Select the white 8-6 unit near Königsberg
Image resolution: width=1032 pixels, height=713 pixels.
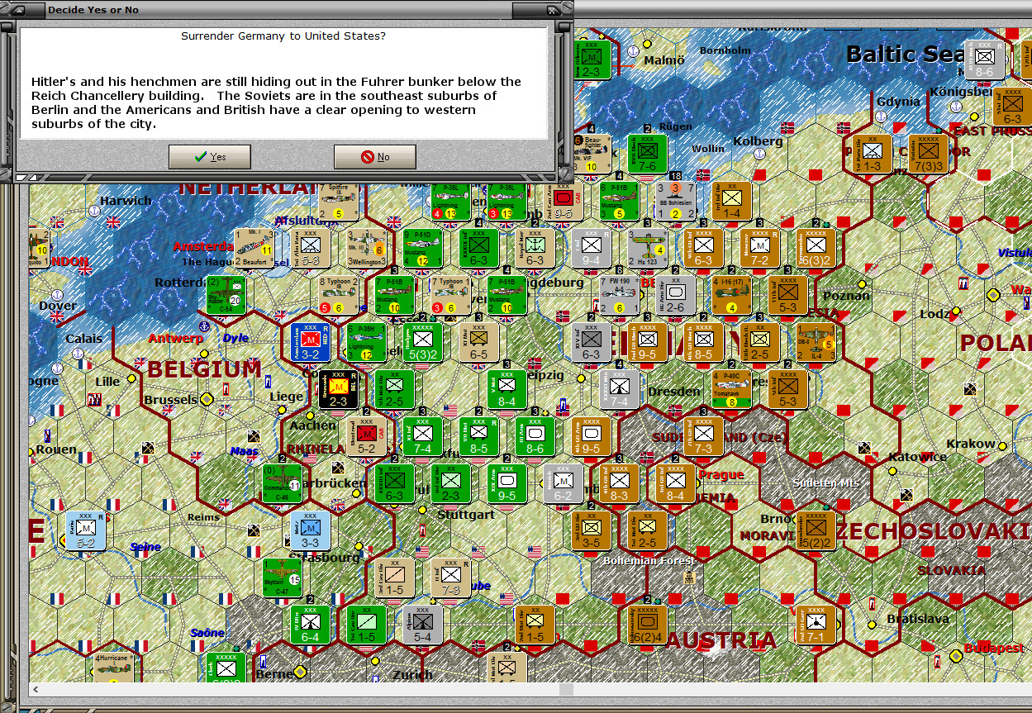[985, 60]
